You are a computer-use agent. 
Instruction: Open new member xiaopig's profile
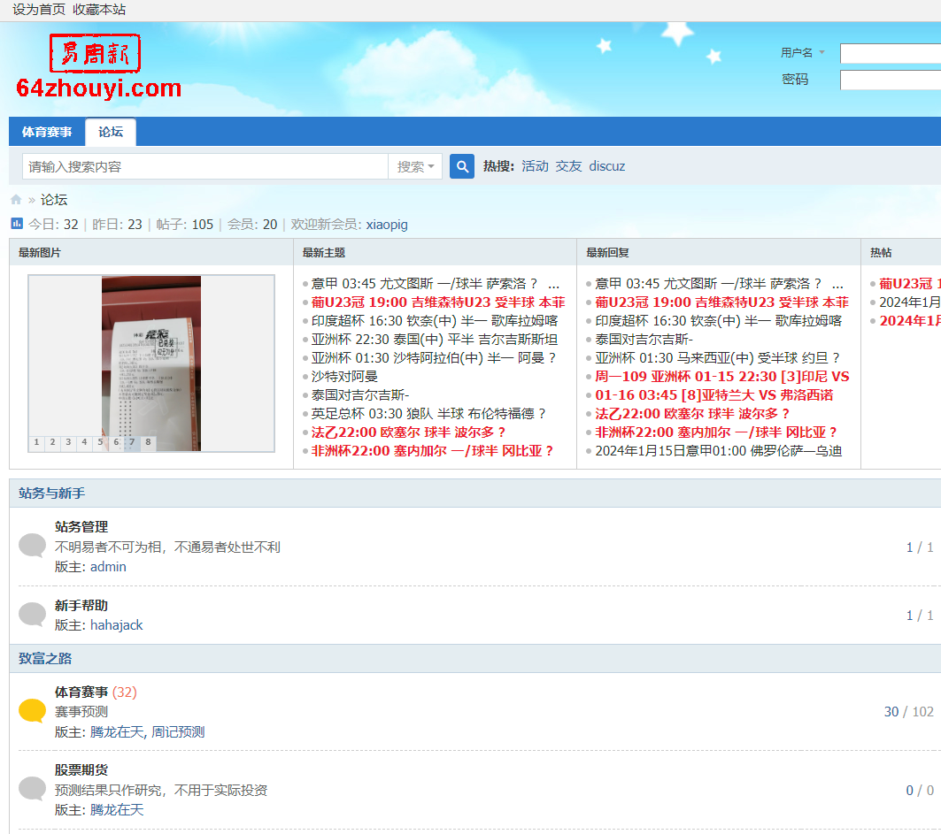387,225
